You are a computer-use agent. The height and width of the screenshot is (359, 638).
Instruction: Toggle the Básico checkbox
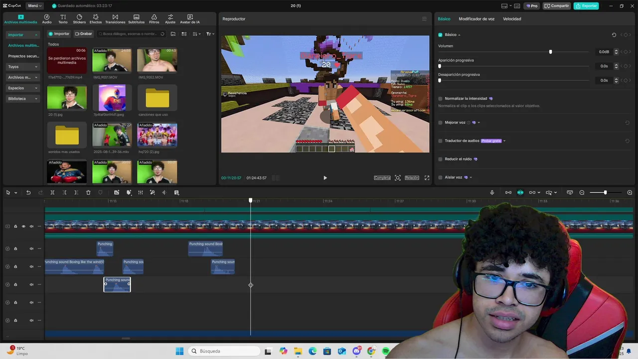tap(440, 35)
